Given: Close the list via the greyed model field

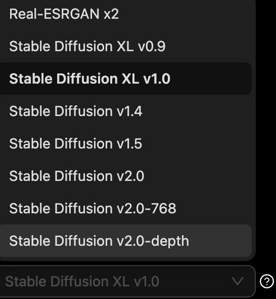Looking at the screenshot, I should 127,281.
